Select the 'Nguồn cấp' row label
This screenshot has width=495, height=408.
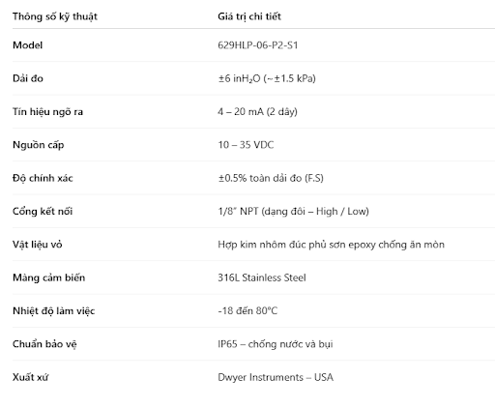39,145
